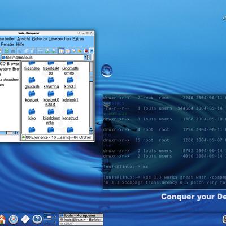Open the Gehe zu menu
This screenshot has height=226, width=226.
[40, 39]
